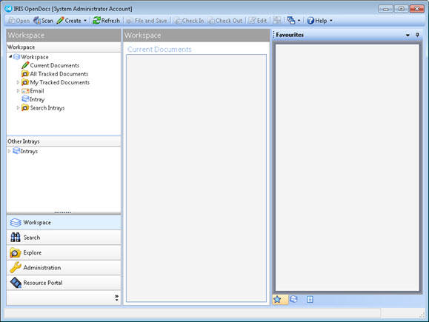
Task: Collapse the Workspace root tree node
Action: (10, 56)
